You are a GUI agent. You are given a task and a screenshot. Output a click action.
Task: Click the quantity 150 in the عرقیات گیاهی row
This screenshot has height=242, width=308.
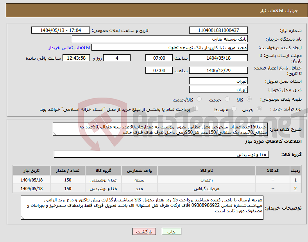click(68, 189)
